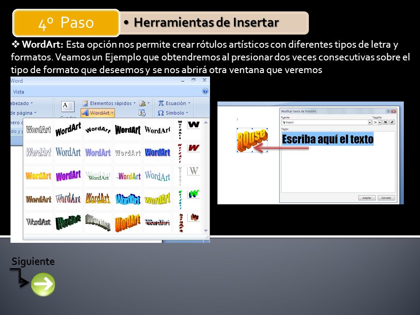Choose the yellow wavy WordArt style

tap(157, 199)
